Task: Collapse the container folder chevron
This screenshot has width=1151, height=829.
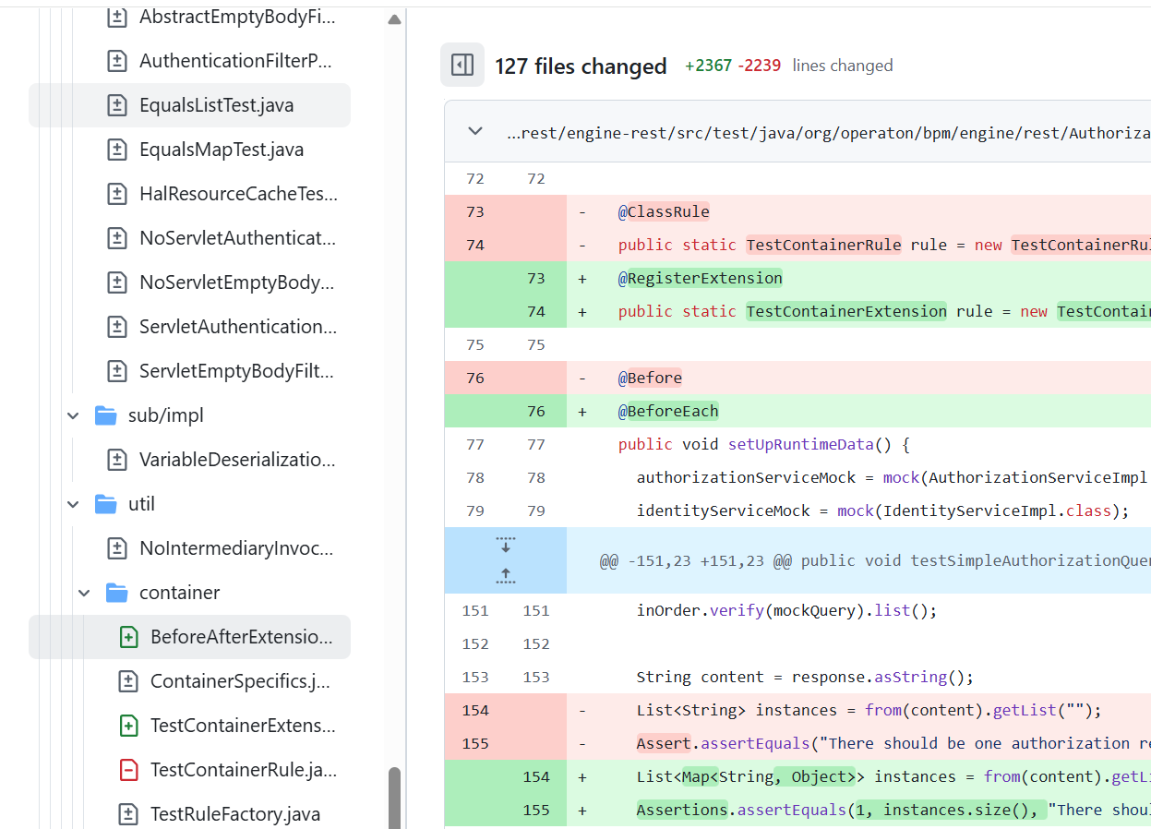Action: click(85, 593)
